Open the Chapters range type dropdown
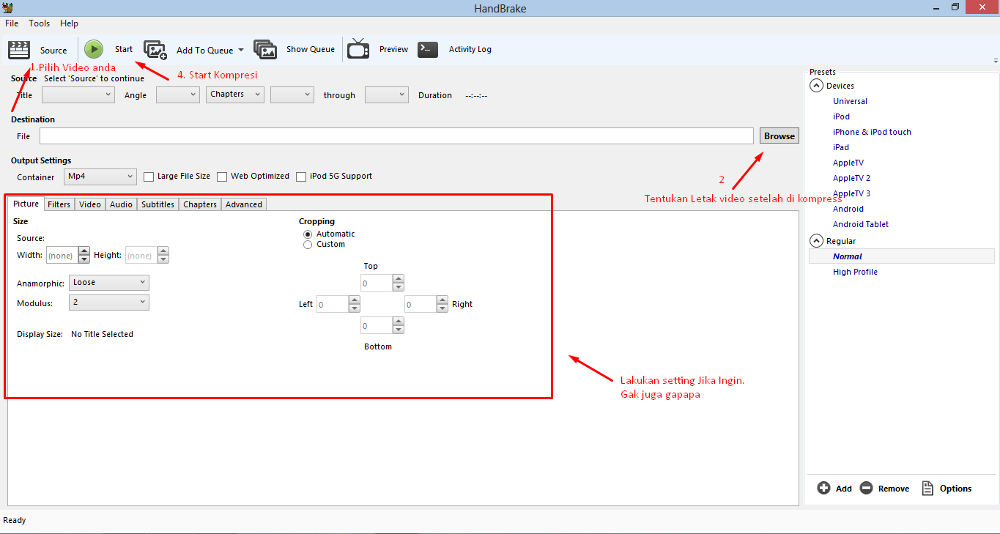The width and height of the screenshot is (1000, 534). (x=235, y=94)
